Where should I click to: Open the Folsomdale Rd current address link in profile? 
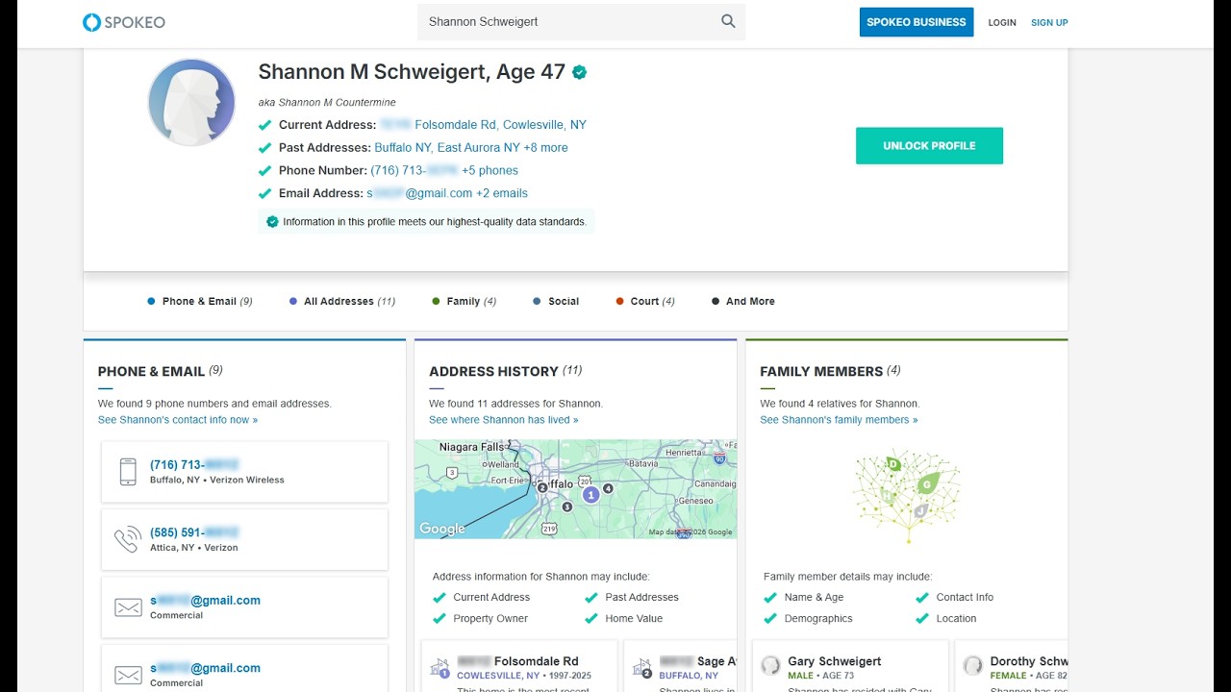pos(483,125)
